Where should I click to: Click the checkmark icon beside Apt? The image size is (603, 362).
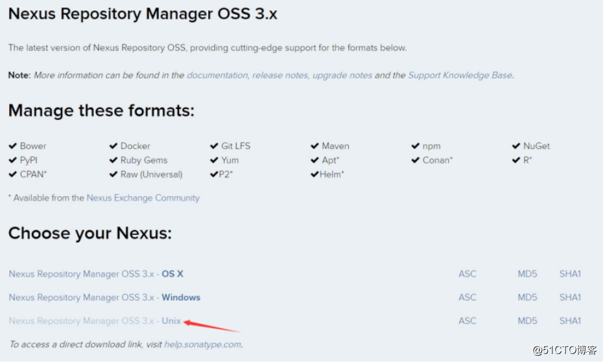tap(315, 160)
